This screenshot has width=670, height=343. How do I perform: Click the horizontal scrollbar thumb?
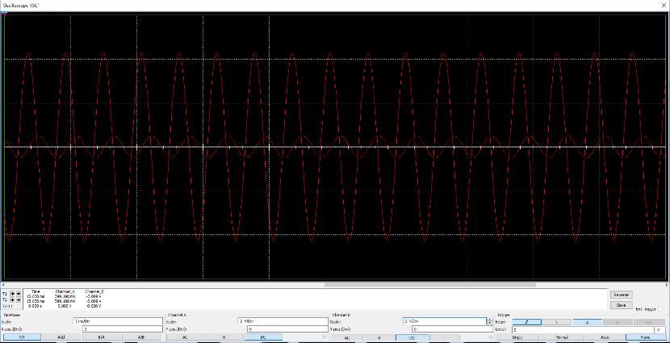[430, 285]
